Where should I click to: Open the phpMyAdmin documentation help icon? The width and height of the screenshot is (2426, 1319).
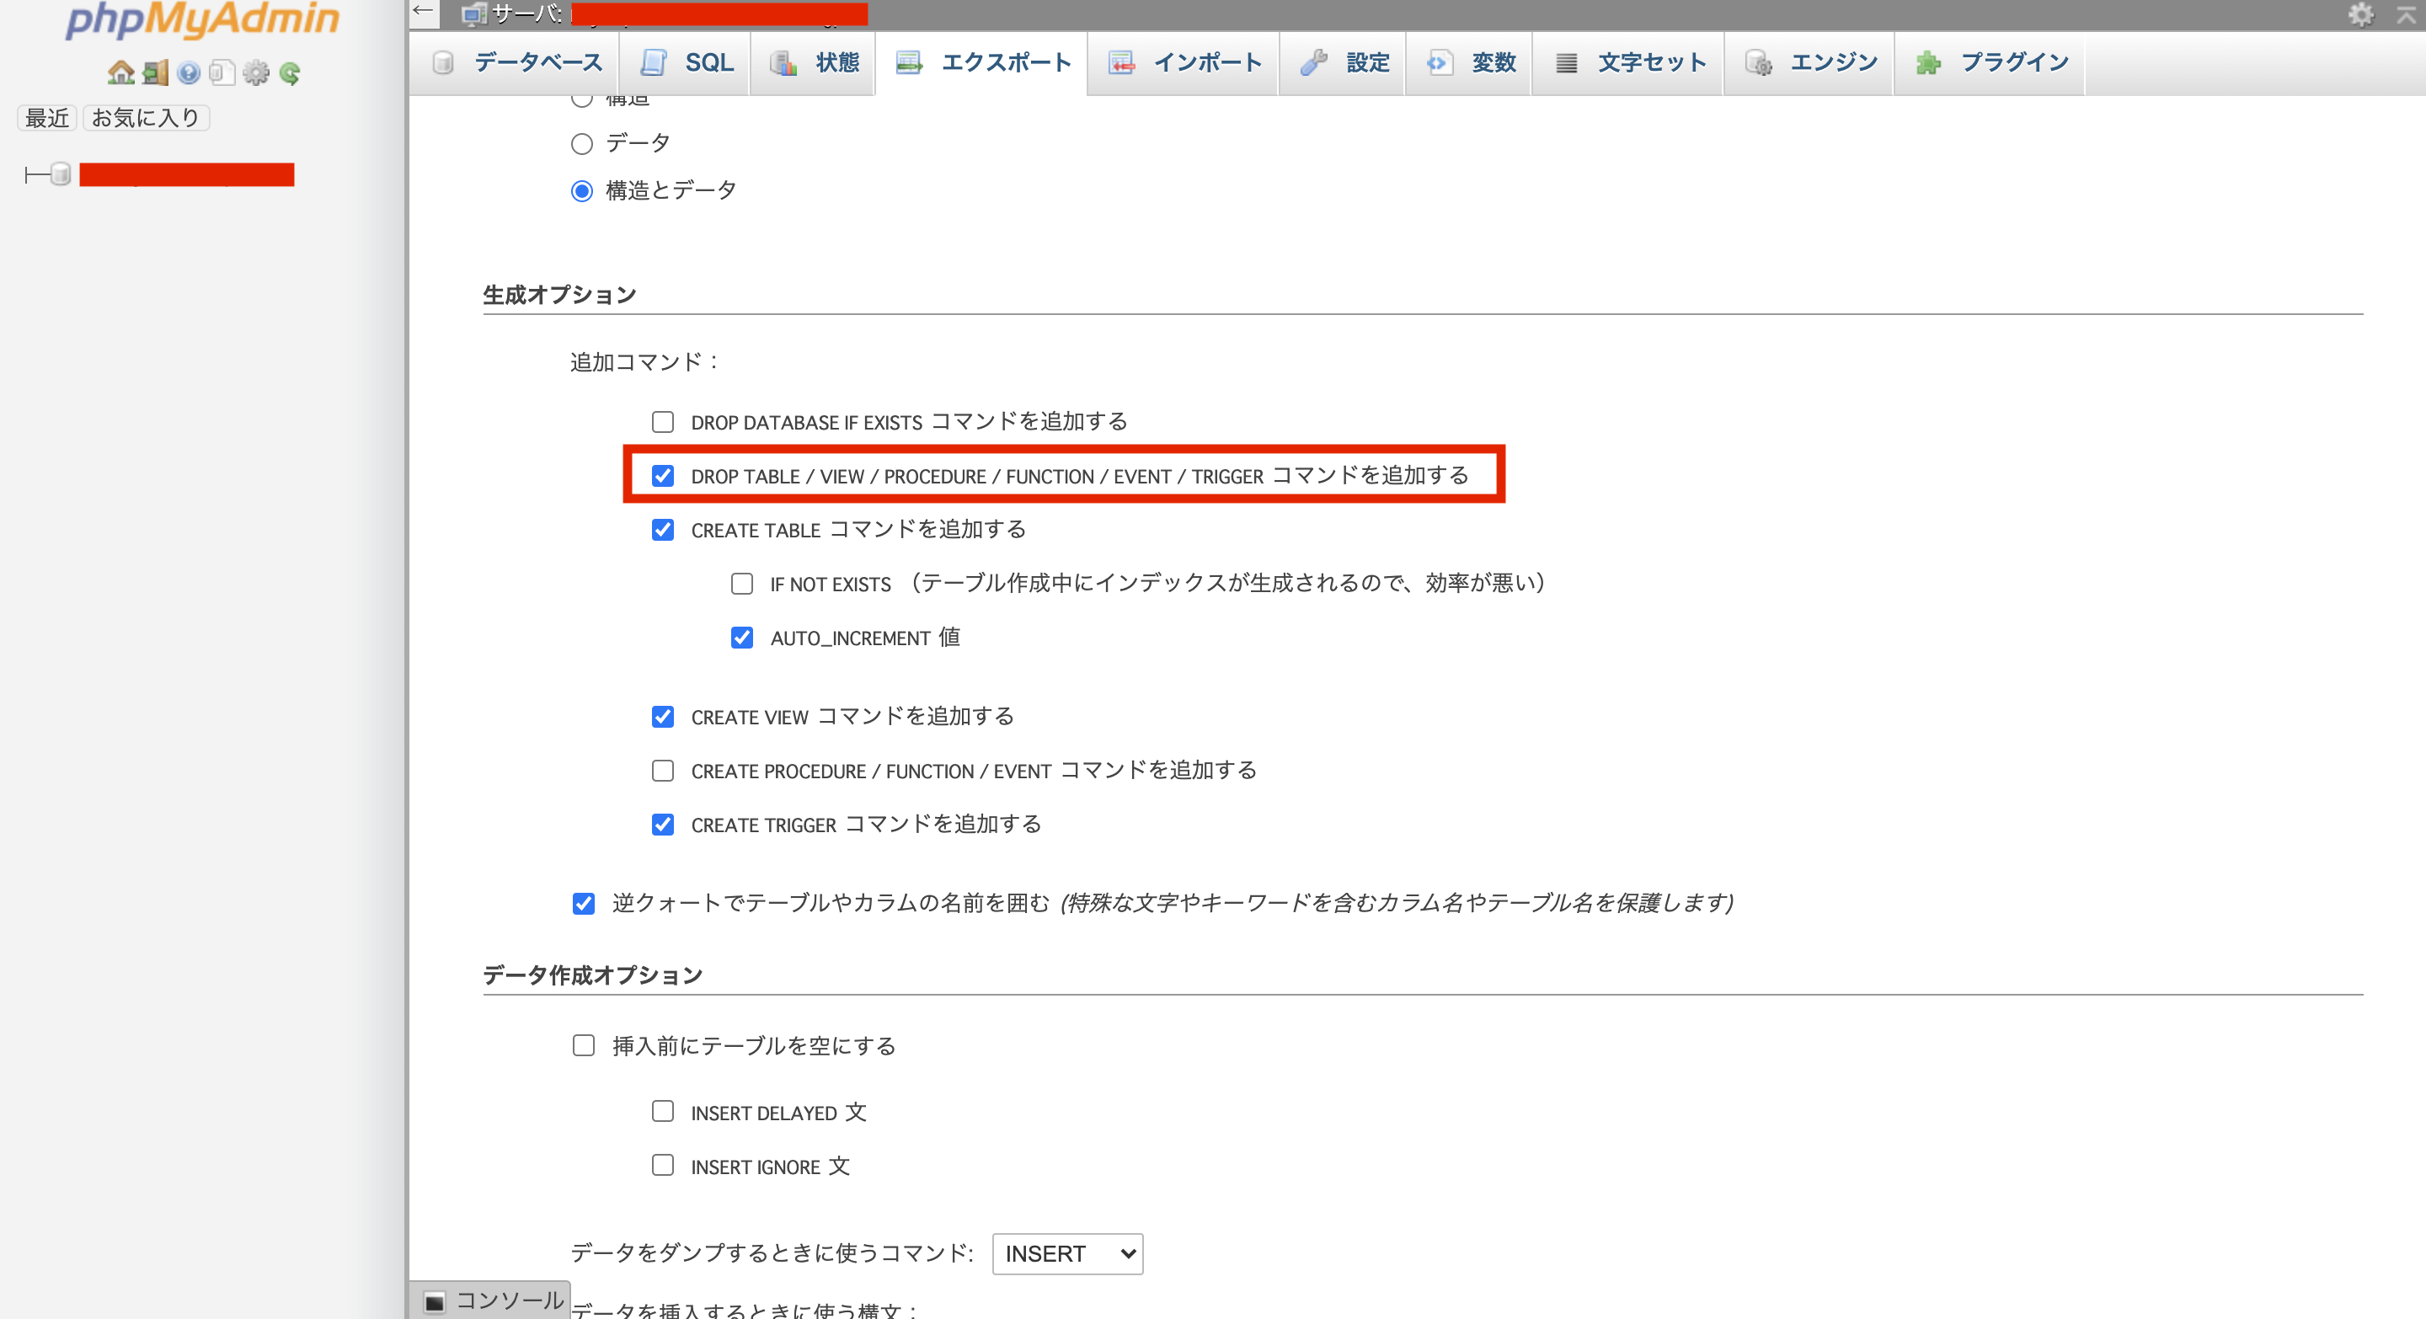tap(189, 72)
